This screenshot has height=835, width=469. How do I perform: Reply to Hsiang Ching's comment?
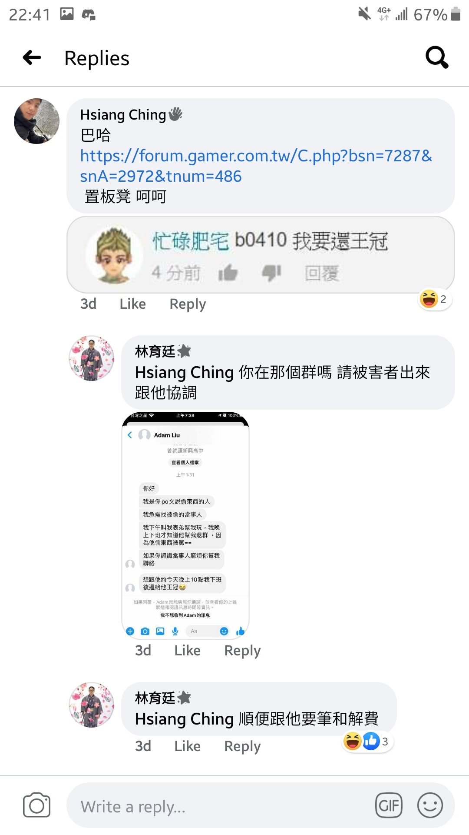[188, 304]
